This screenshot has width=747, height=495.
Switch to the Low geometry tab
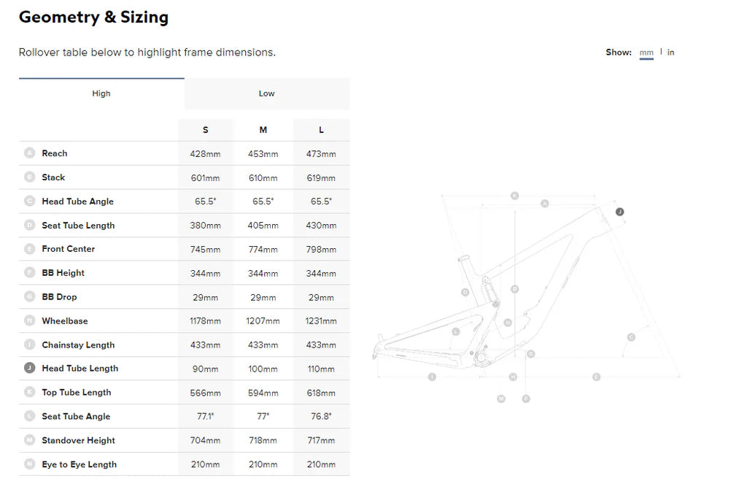[266, 93]
